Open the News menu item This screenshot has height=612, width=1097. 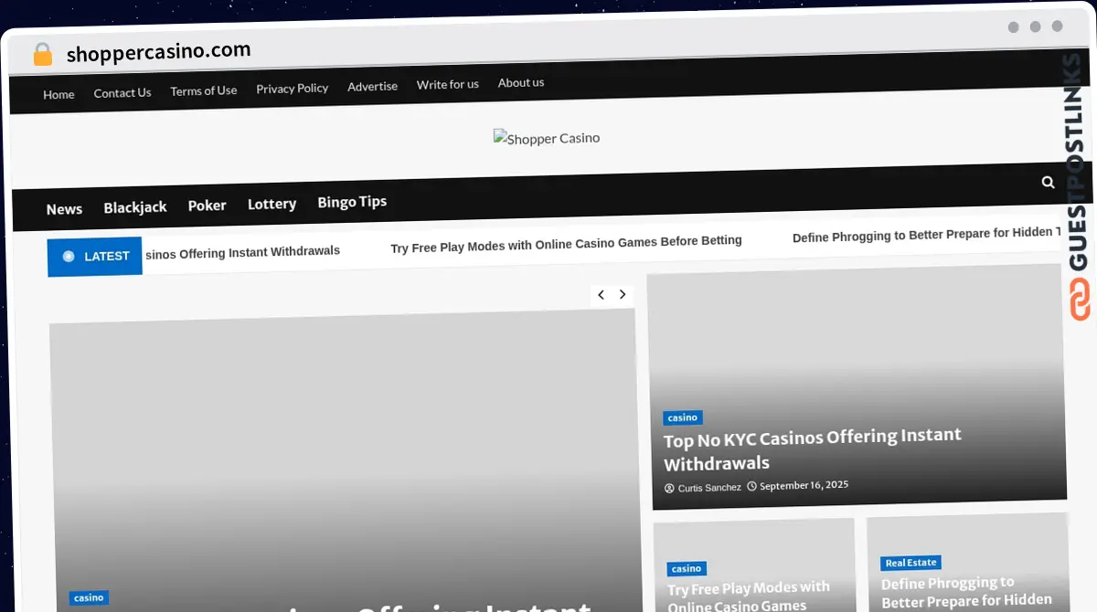coord(64,209)
